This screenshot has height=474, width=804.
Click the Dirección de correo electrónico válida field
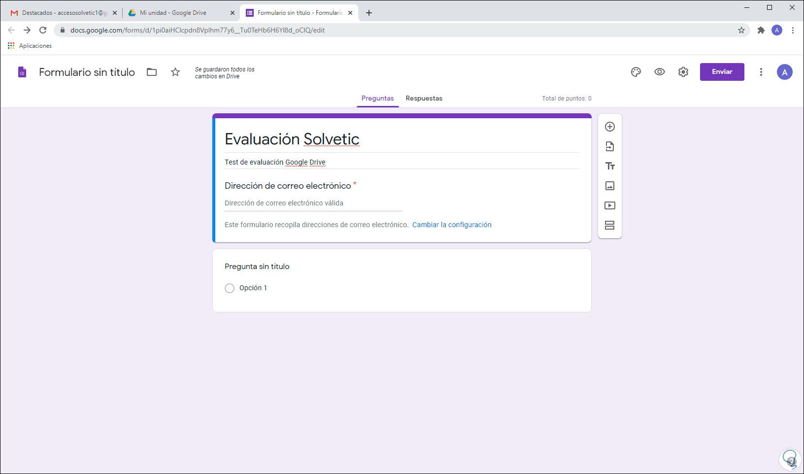click(313, 203)
